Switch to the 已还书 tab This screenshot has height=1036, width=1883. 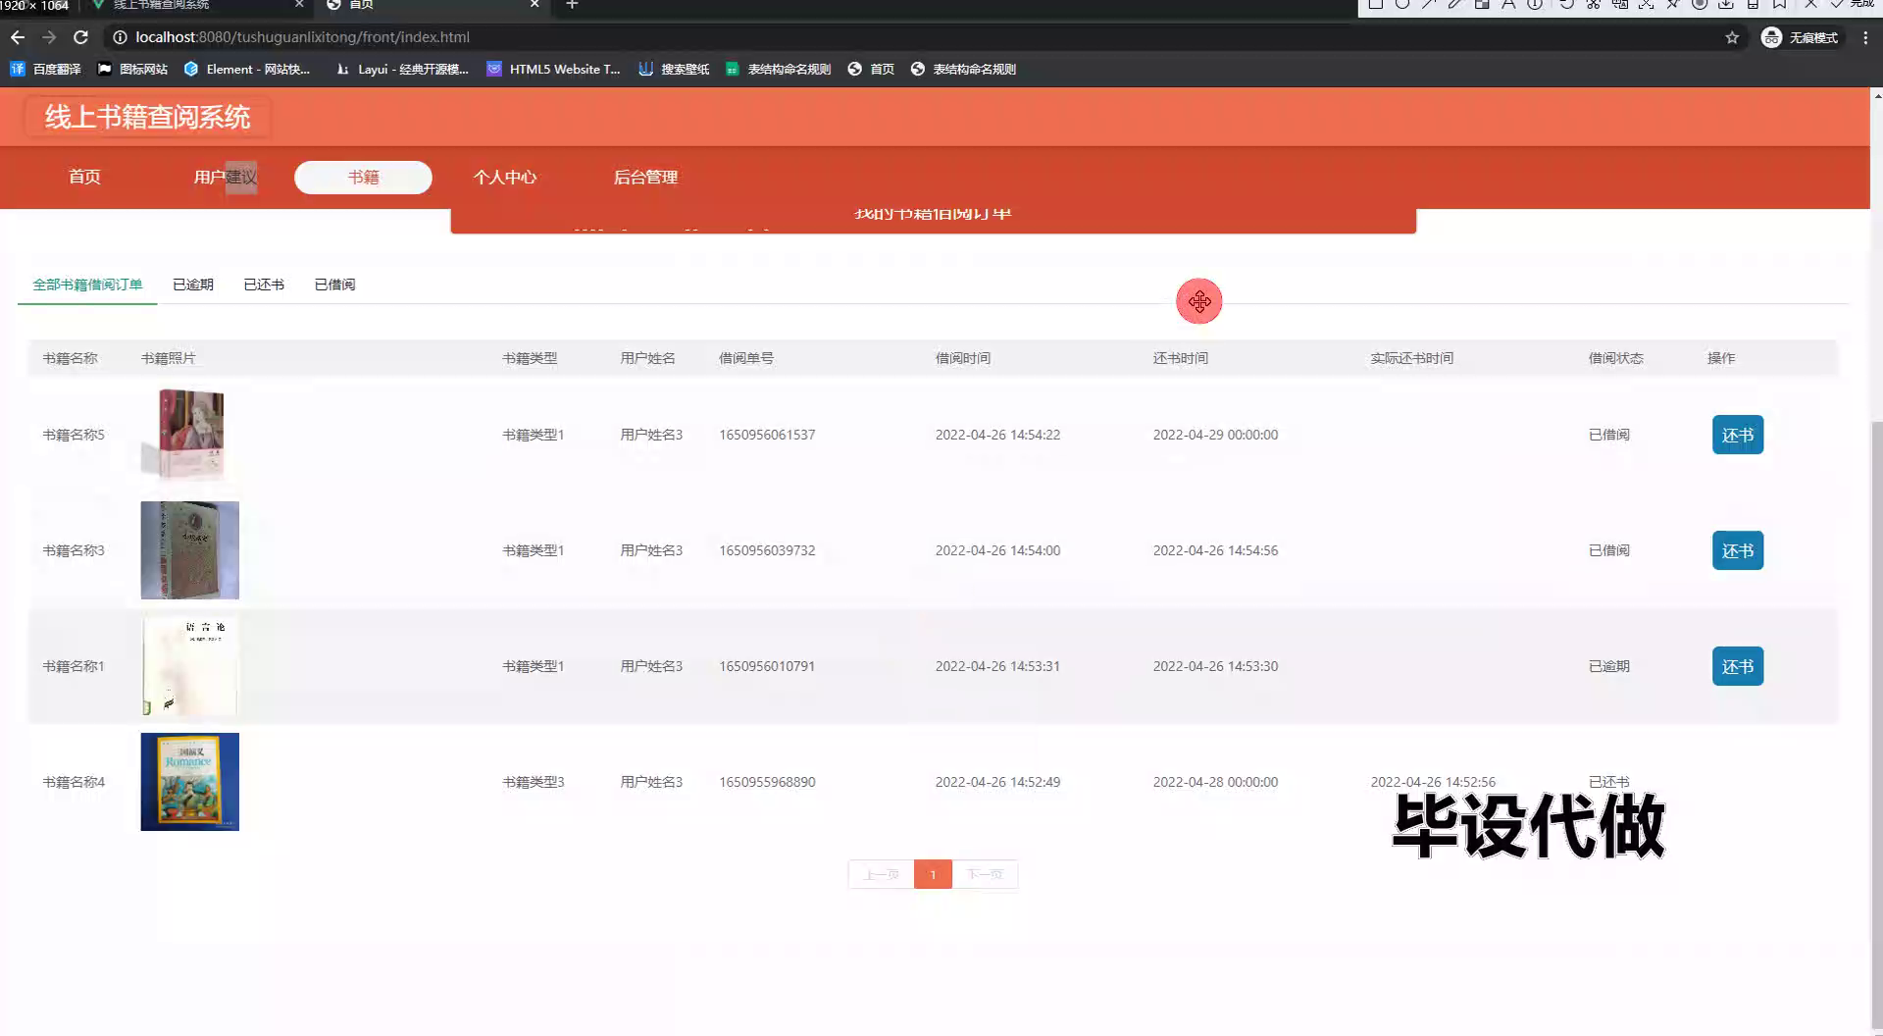pos(264,285)
